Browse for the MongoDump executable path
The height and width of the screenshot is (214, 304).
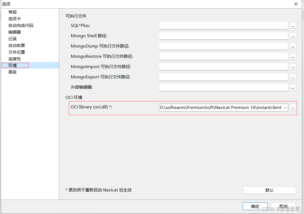(293, 46)
